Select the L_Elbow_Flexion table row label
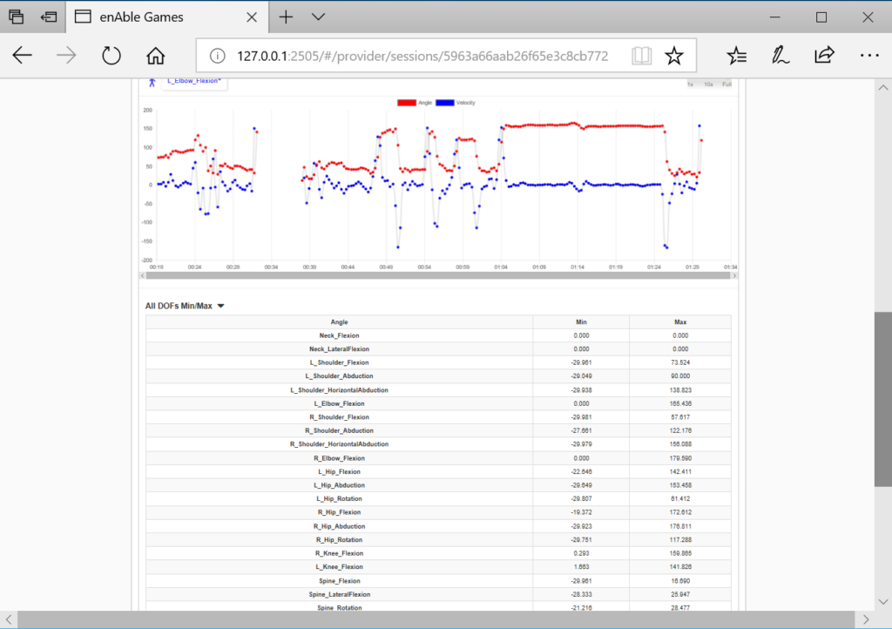The image size is (892, 629). pyautogui.click(x=339, y=403)
